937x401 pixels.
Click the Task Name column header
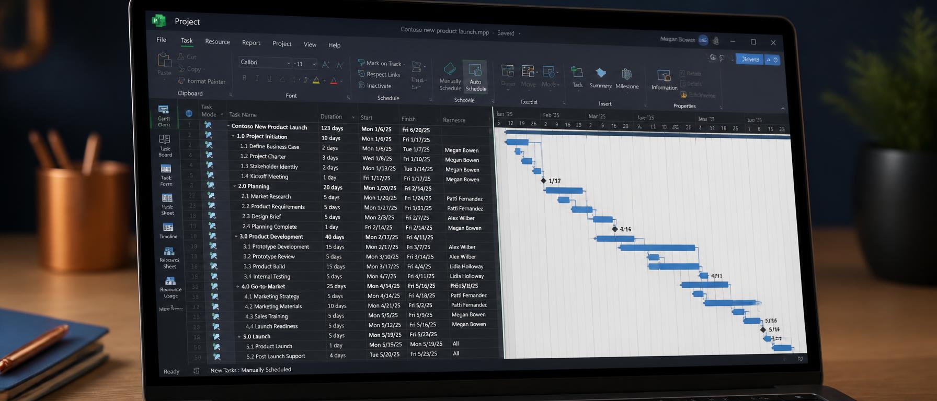click(x=243, y=114)
